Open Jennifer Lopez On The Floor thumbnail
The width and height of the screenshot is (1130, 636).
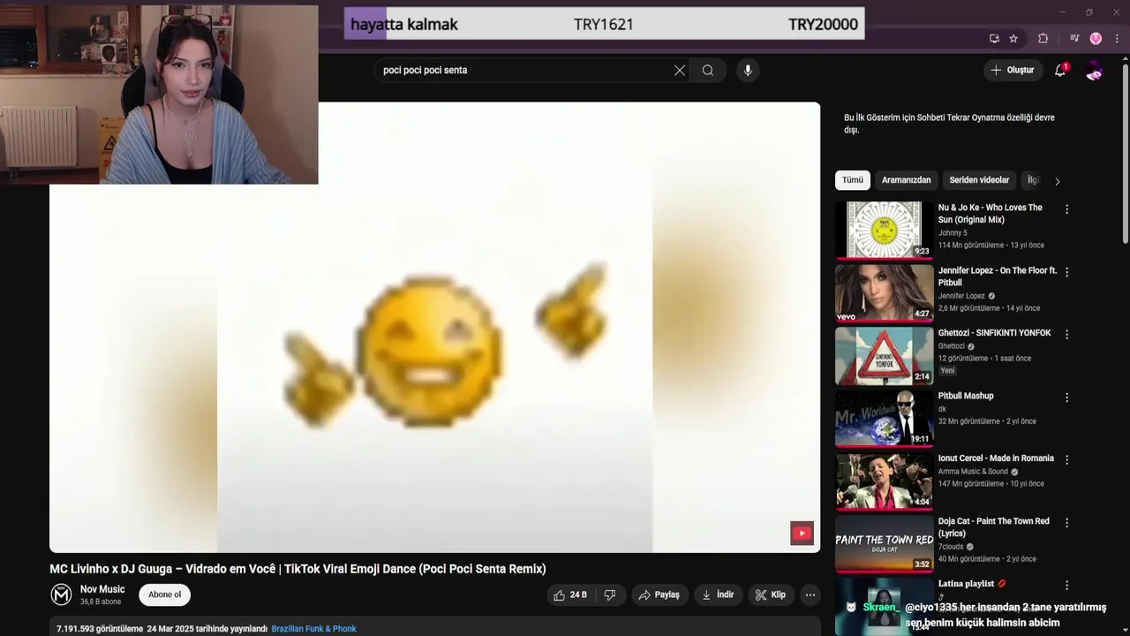coord(884,292)
